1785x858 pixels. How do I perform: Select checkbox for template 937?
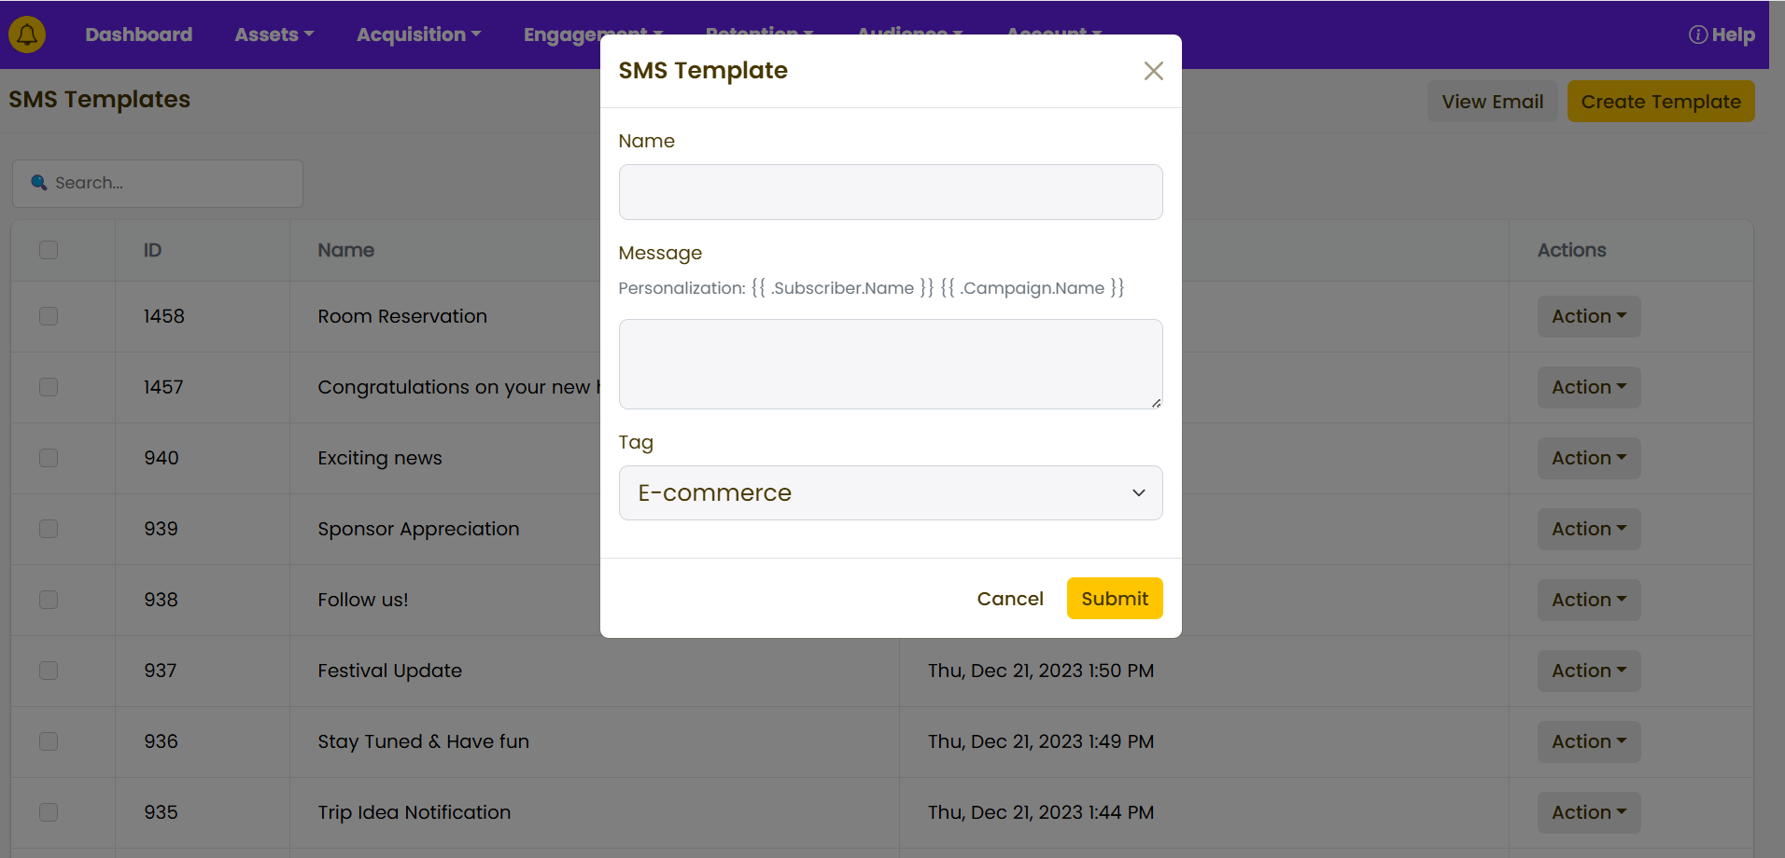[x=49, y=671]
